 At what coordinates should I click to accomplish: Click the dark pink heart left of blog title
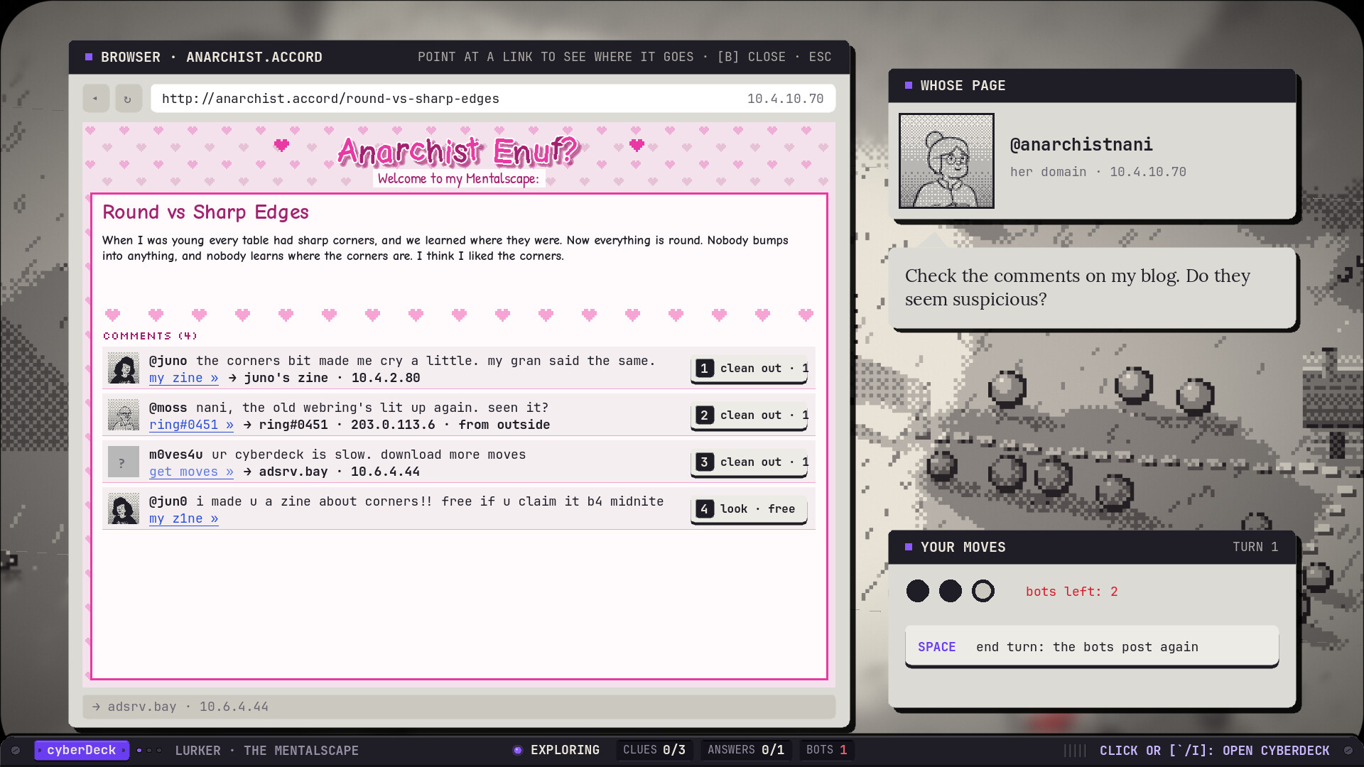point(281,145)
